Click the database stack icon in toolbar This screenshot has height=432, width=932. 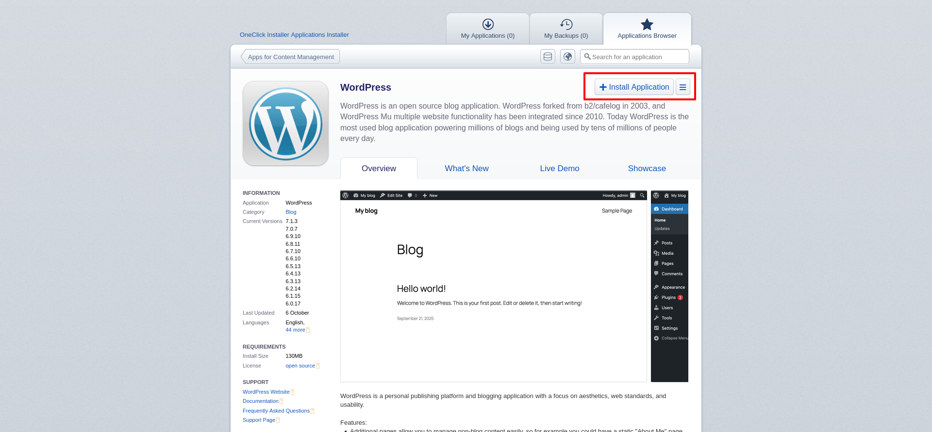tap(548, 57)
